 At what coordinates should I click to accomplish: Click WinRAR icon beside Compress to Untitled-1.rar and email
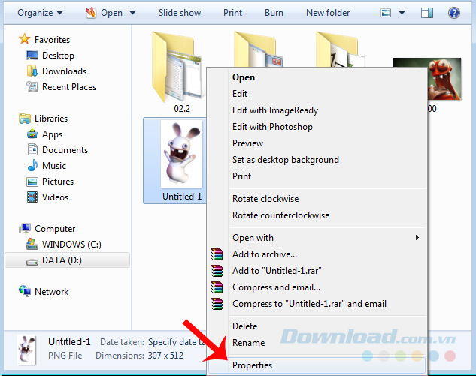pos(217,304)
